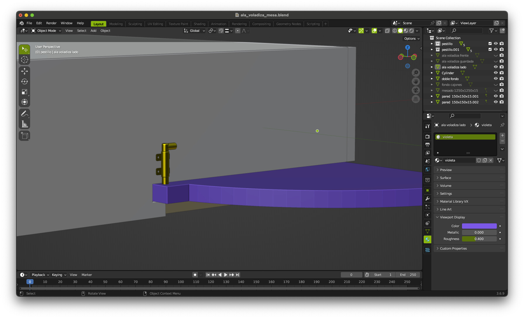Activate the Annotate tool

coord(25,114)
